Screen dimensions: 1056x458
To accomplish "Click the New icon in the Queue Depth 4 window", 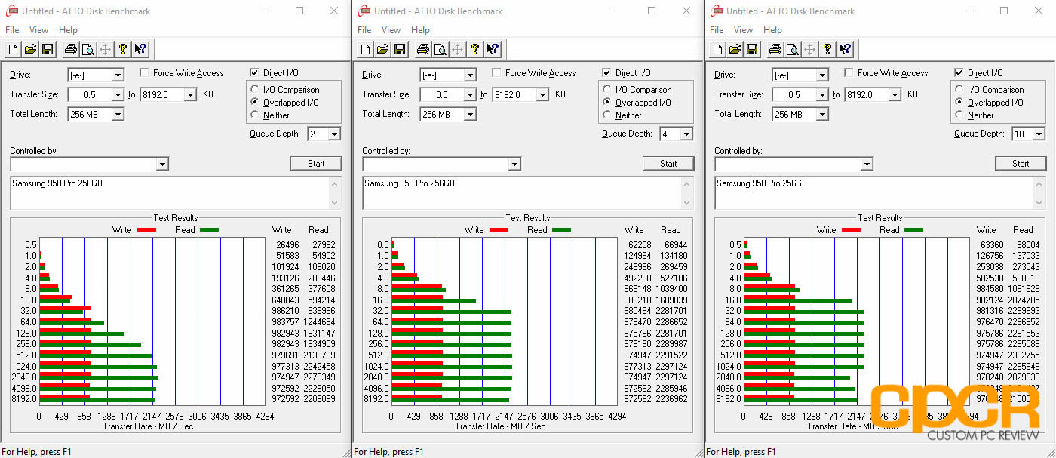I will click(366, 50).
